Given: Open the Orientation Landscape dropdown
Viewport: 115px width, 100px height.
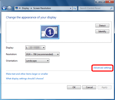Looking at the screenshot, I should [37, 61].
